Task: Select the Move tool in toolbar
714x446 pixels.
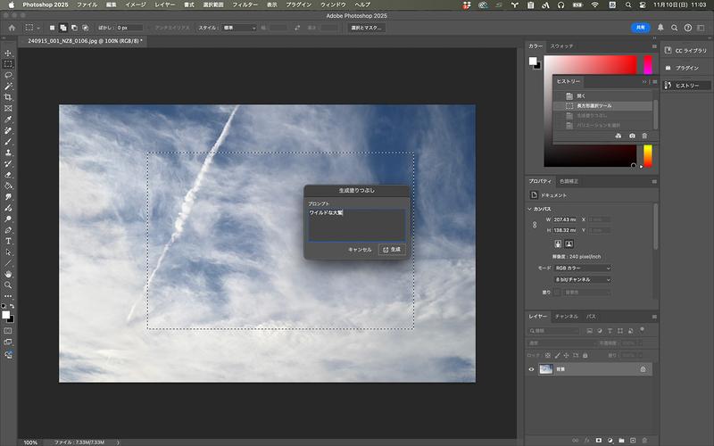Action: [8, 53]
